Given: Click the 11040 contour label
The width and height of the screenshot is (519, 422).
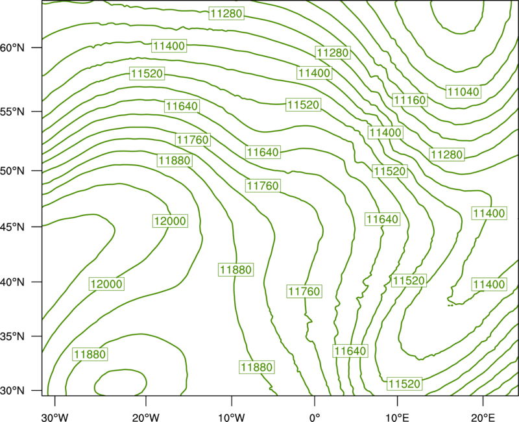Looking at the screenshot, I should tap(463, 92).
